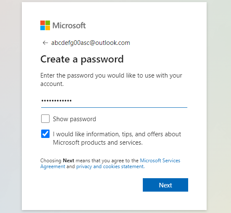231x213 pixels.
Task: Open the Microsoft Services Agreement link
Action: pyautogui.click(x=160, y=161)
